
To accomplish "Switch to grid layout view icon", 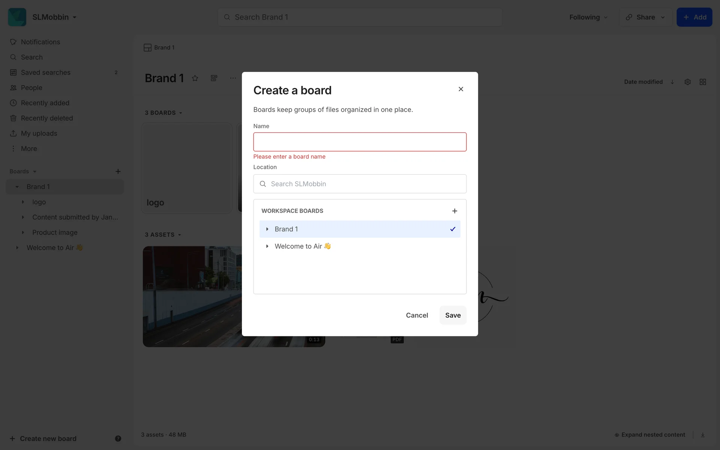I will pyautogui.click(x=703, y=82).
